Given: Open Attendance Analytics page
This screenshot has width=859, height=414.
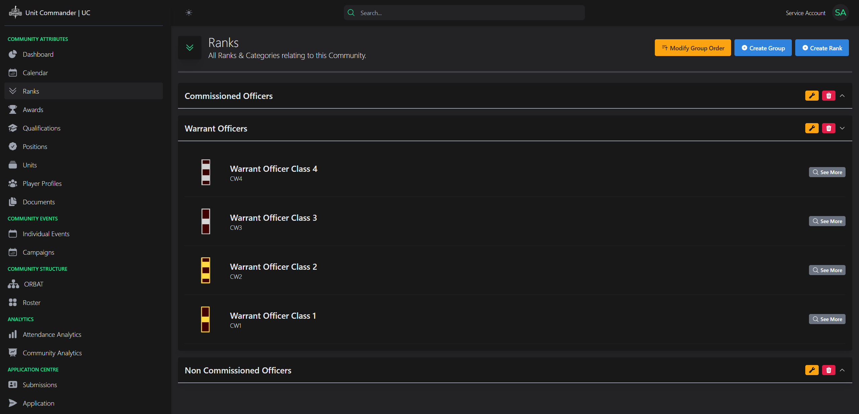Looking at the screenshot, I should [52, 334].
